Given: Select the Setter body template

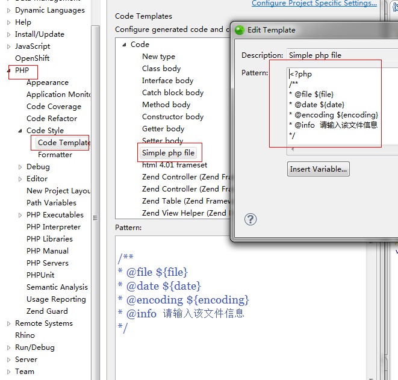Looking at the screenshot, I should (163, 141).
